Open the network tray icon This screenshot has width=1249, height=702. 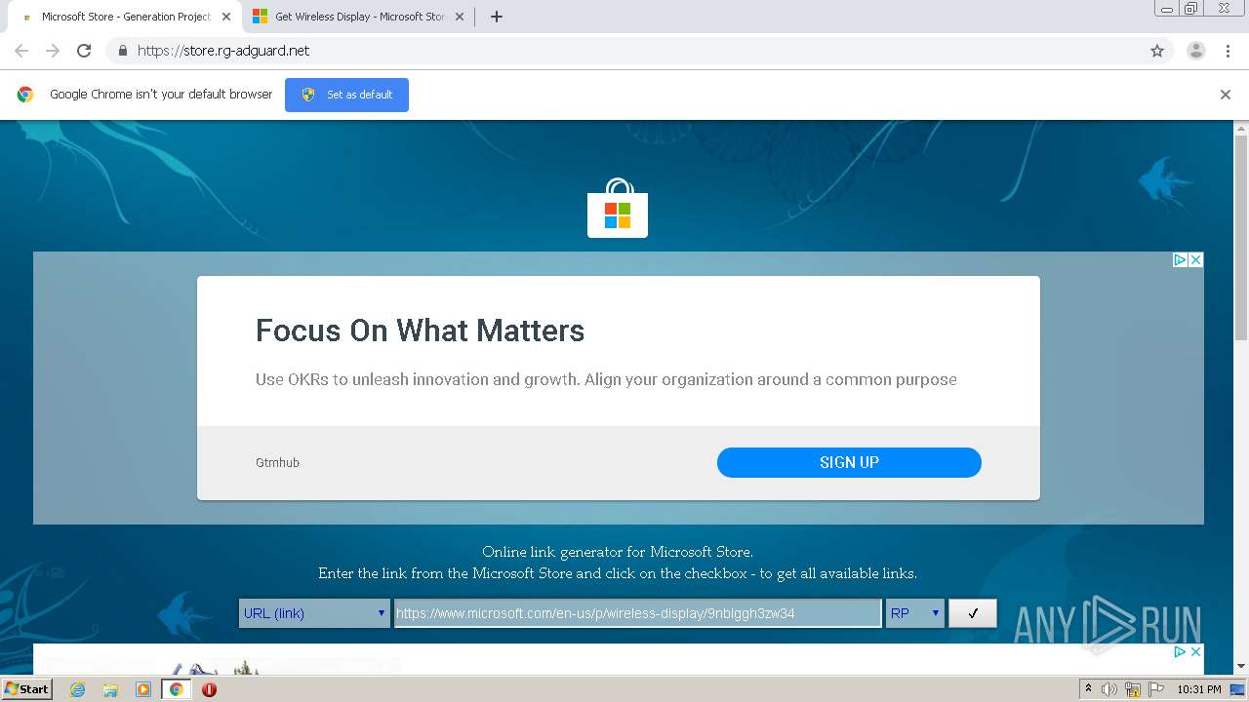pyautogui.click(x=1133, y=689)
